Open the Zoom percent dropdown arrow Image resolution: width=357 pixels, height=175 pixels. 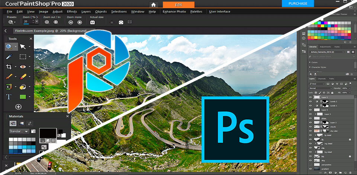[37, 22]
